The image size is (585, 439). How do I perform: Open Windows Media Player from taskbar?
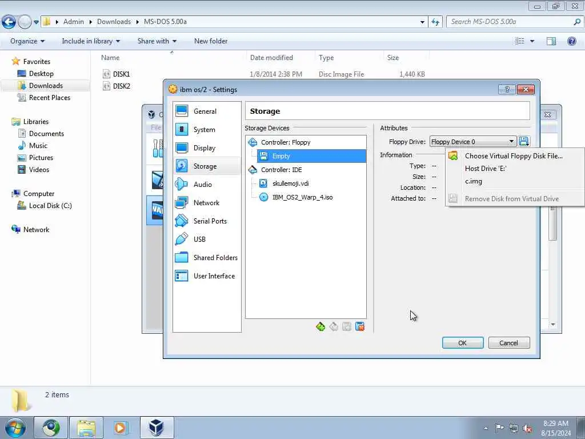pos(121,428)
